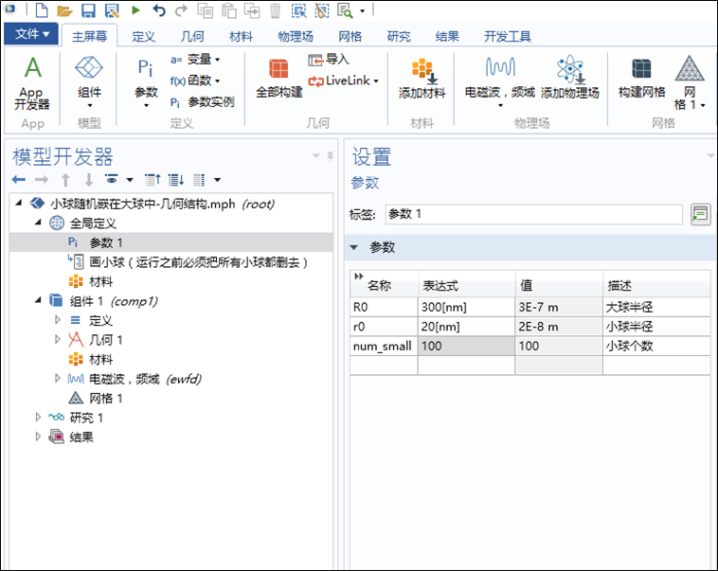The width and height of the screenshot is (718, 571).
Task: Click the save icon in quick access toolbar
Action: tap(88, 11)
